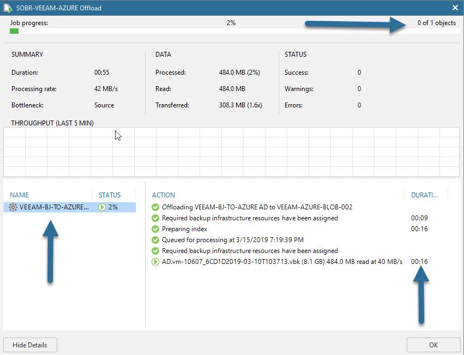
Task: Click the DURATI... column header
Action: click(x=424, y=195)
